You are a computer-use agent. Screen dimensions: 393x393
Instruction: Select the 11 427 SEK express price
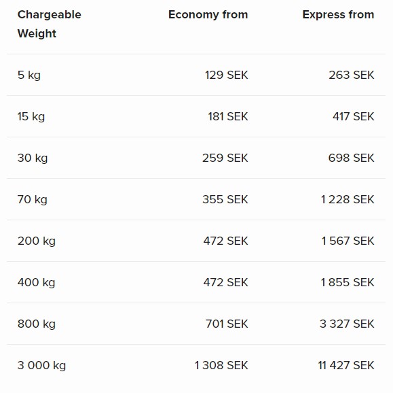point(346,365)
